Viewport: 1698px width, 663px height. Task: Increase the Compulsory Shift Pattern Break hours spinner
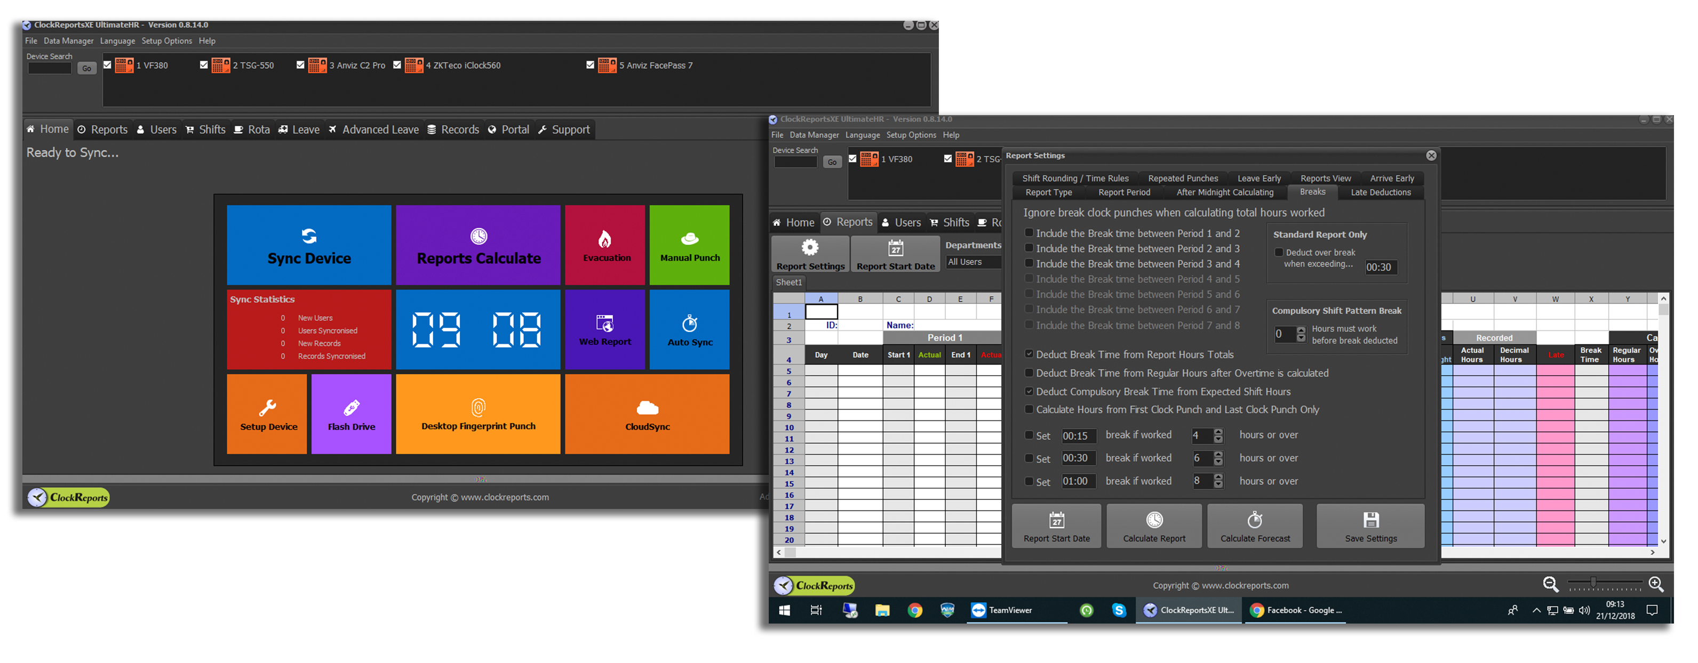pos(1301,330)
